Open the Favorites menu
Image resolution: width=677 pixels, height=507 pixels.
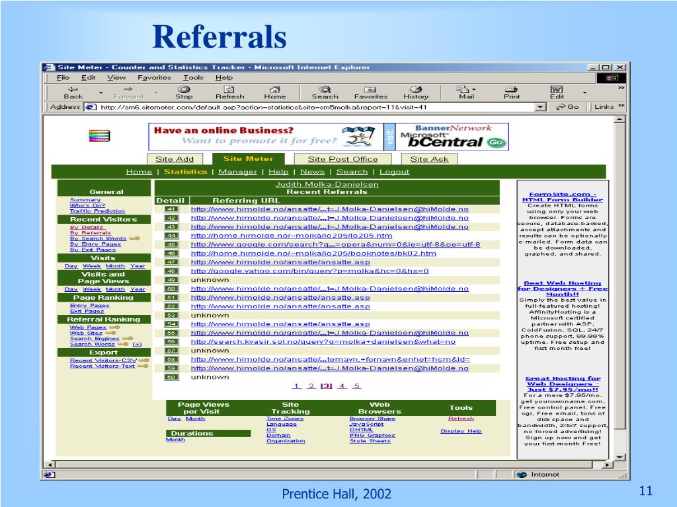[x=154, y=78]
